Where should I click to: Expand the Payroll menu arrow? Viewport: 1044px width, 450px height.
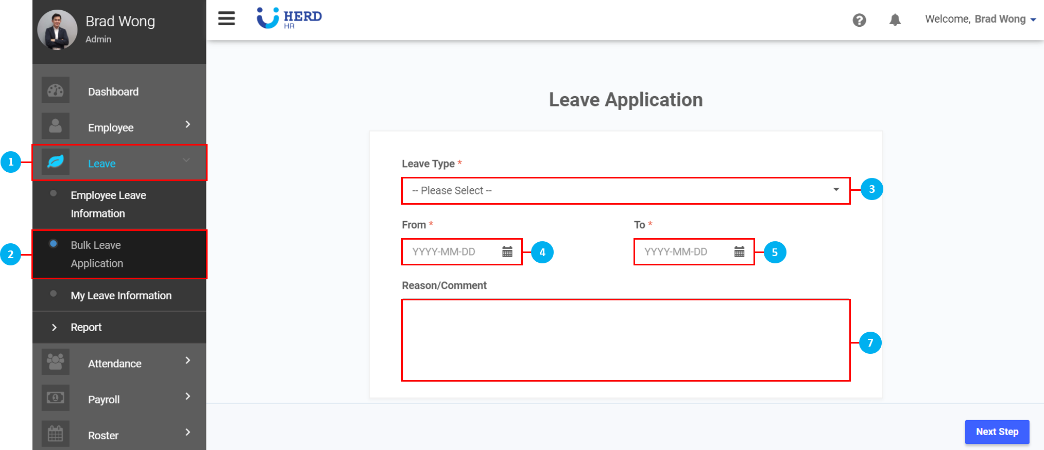click(x=188, y=396)
